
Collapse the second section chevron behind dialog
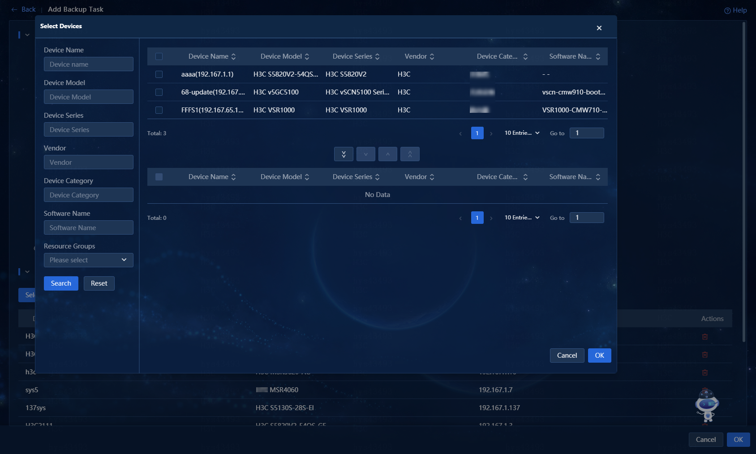click(x=27, y=272)
